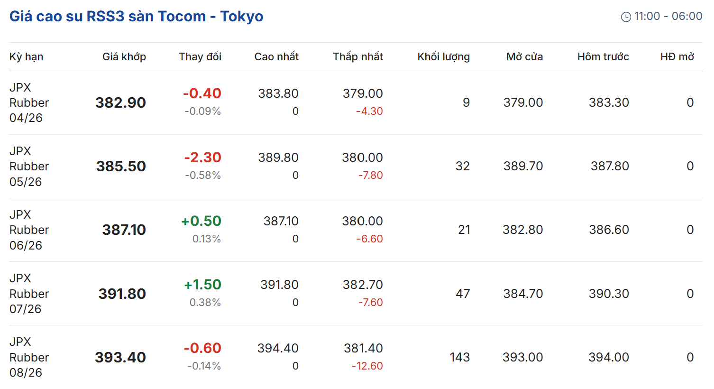
Task: Click the title Giá cao su RSS3 sàn Tocom - Tokyo
Action: point(136,16)
